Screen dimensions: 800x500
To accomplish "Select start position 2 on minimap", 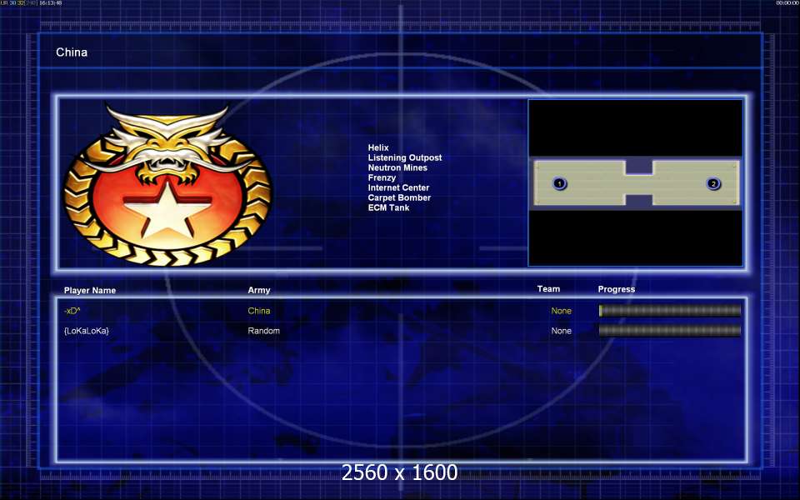I will [713, 183].
